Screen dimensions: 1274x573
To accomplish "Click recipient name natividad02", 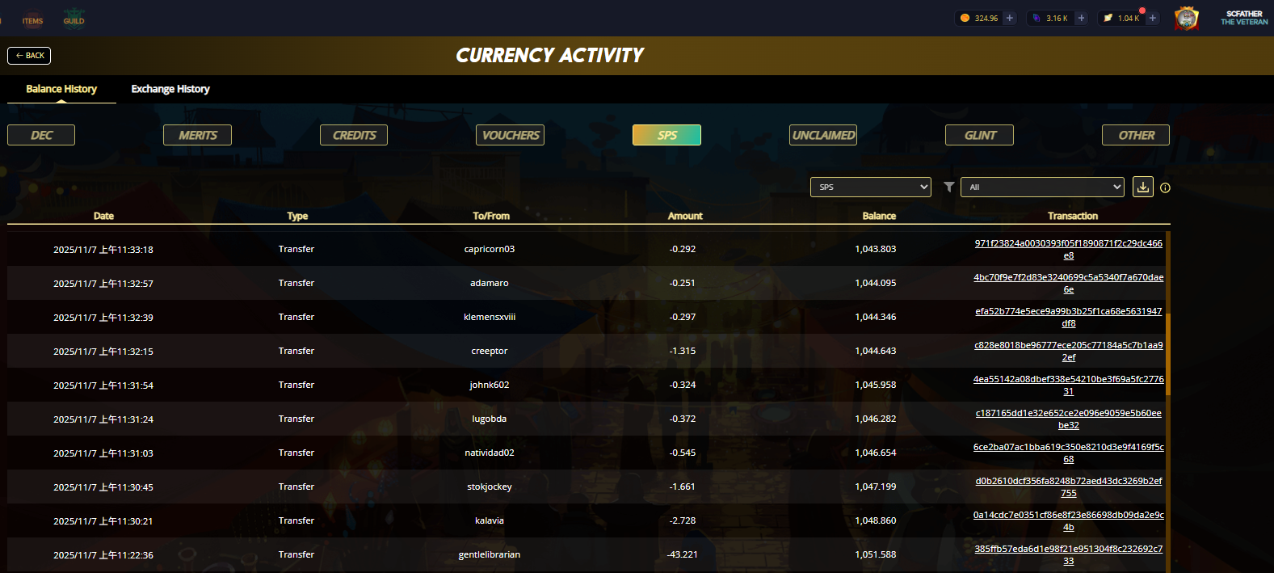I will click(490, 453).
